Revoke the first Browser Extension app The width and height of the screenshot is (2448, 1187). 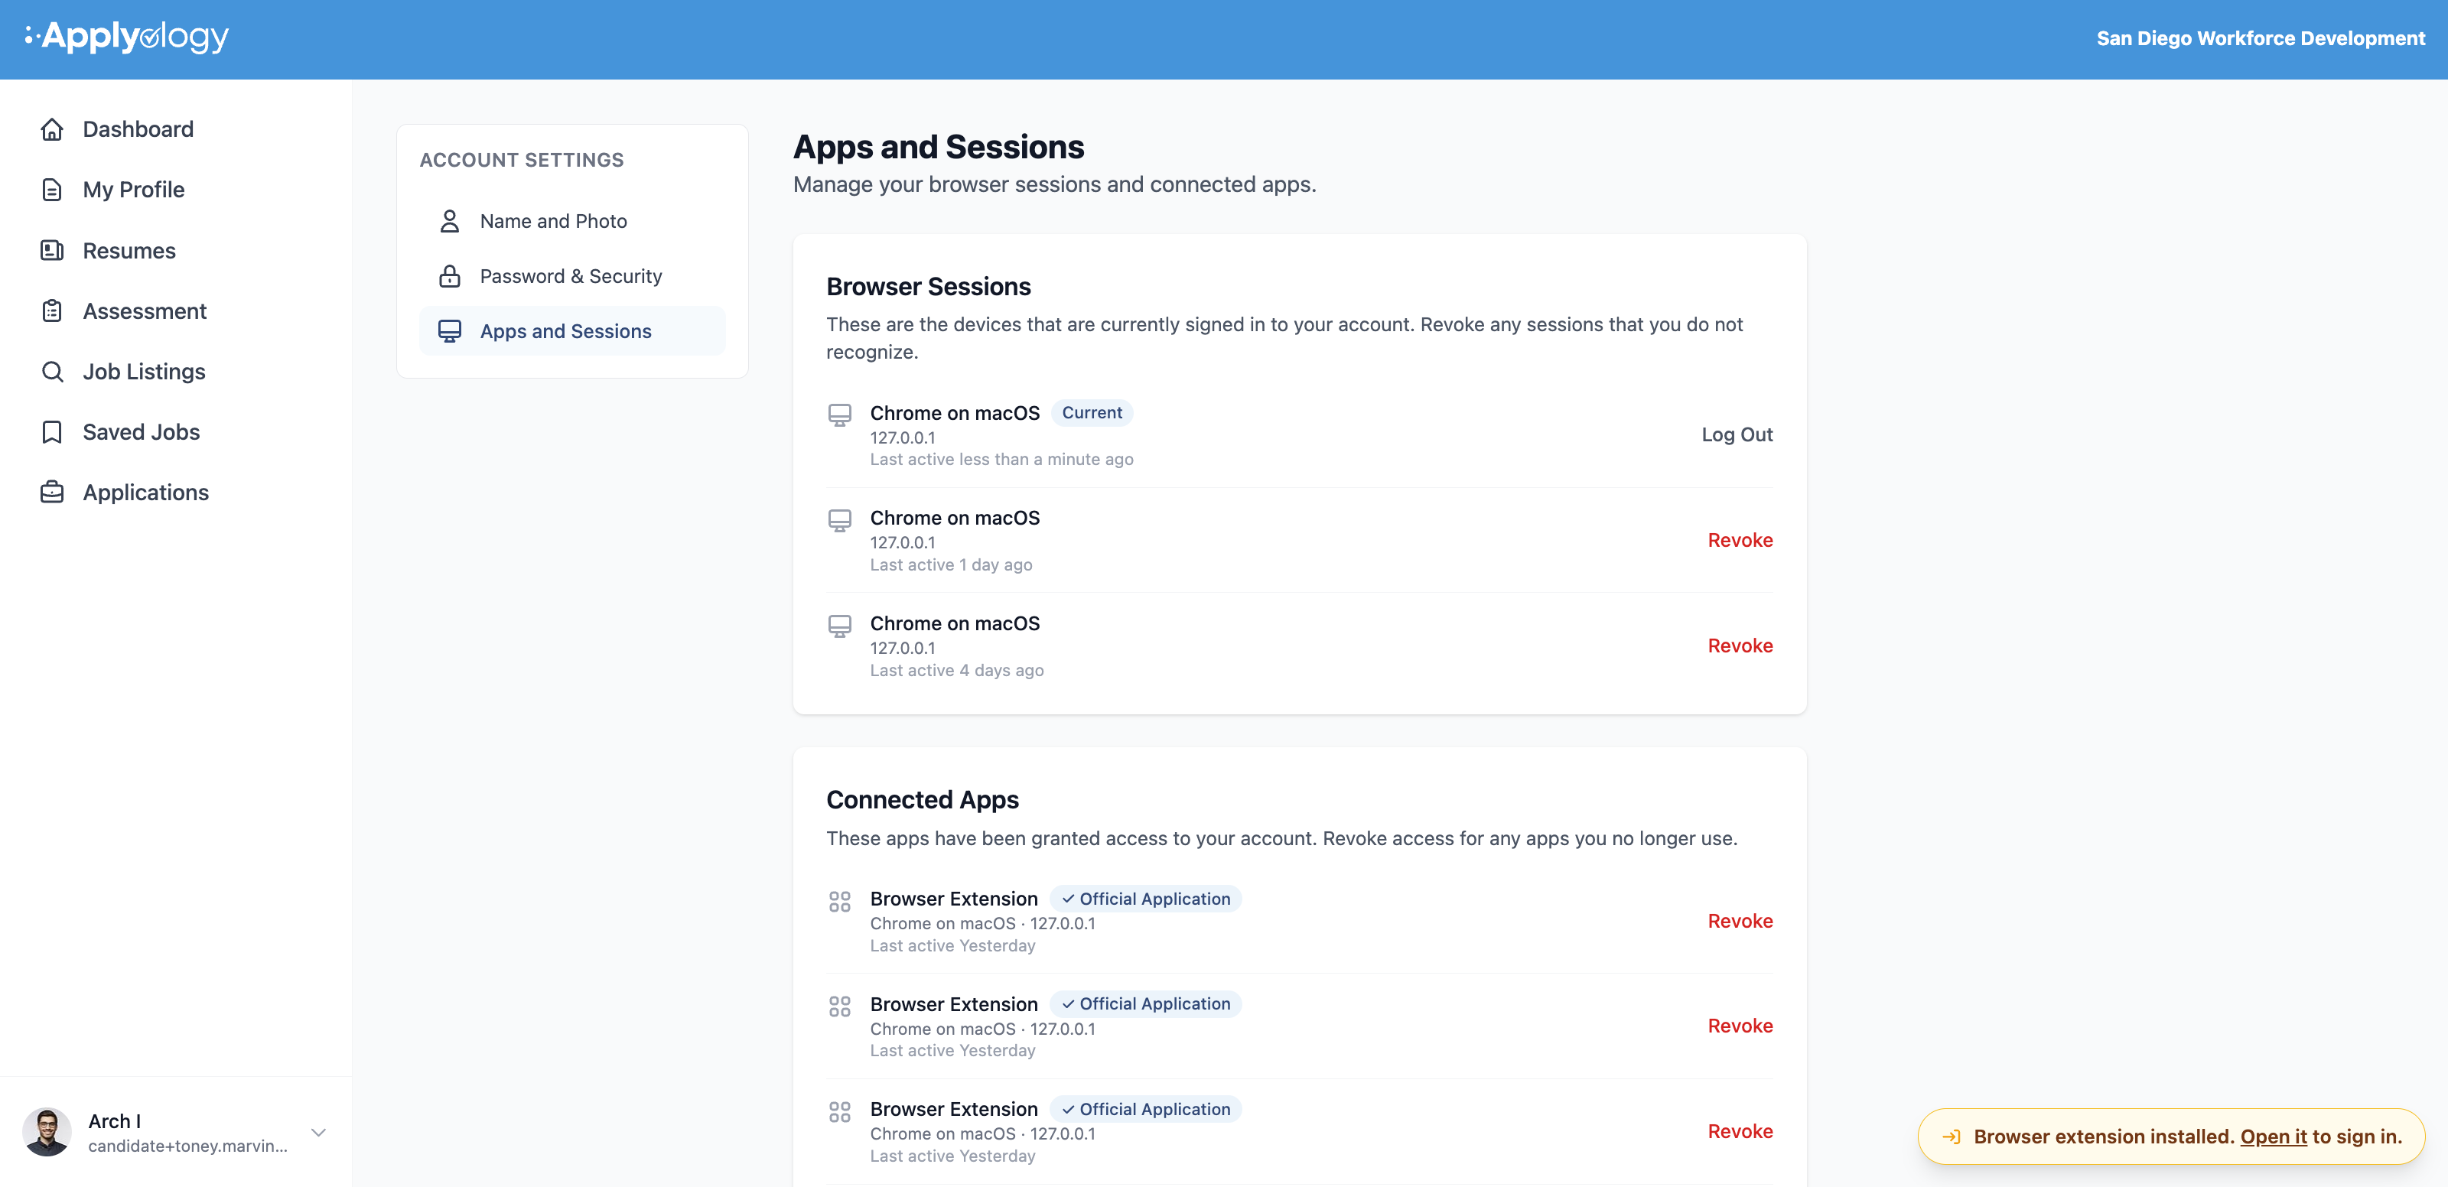pyautogui.click(x=1739, y=922)
